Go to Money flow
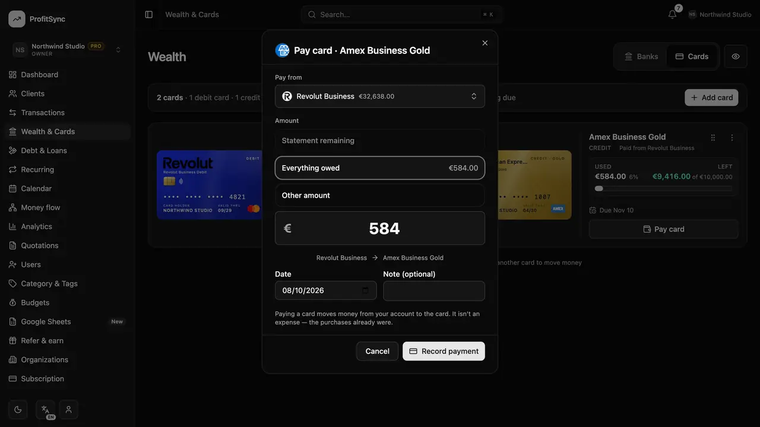Image resolution: width=760 pixels, height=427 pixels. coord(68,208)
